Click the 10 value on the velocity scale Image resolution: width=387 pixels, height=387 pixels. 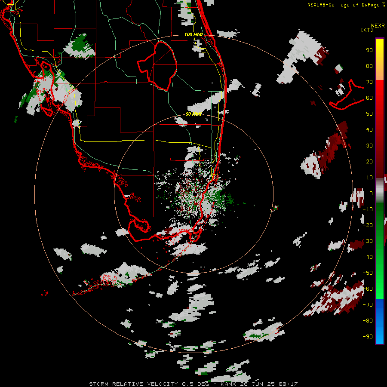pyautogui.click(x=369, y=178)
